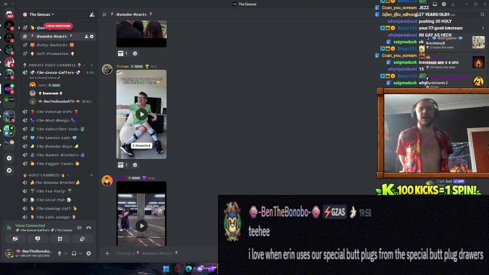The width and height of the screenshot is (489, 275).
Task: Open User Settings gear icon
Action: [89, 254]
